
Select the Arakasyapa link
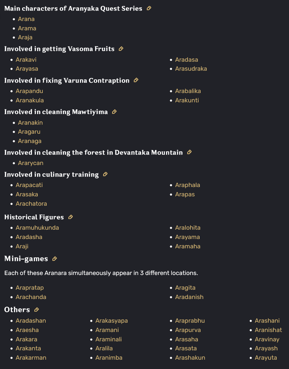111,321
